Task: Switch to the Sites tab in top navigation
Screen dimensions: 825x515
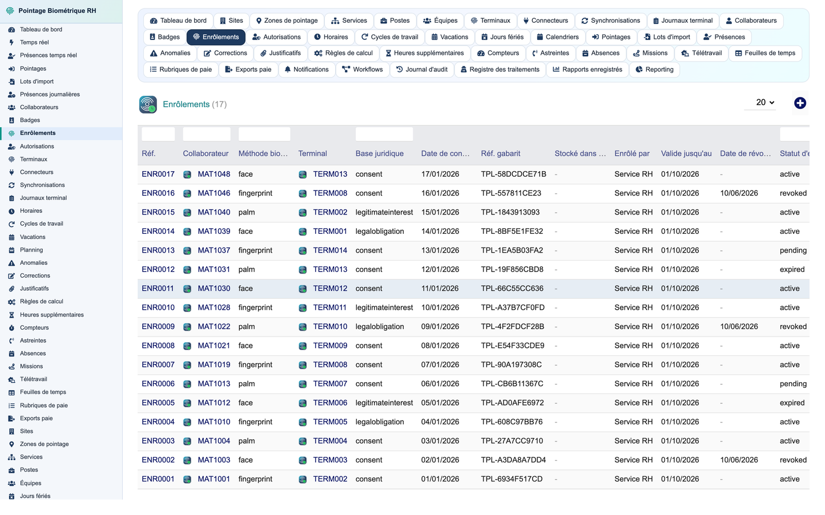Action: (x=231, y=21)
